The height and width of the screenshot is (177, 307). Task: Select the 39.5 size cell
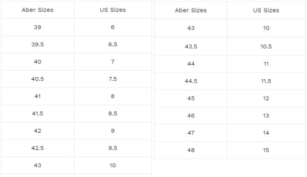[x=37, y=44]
